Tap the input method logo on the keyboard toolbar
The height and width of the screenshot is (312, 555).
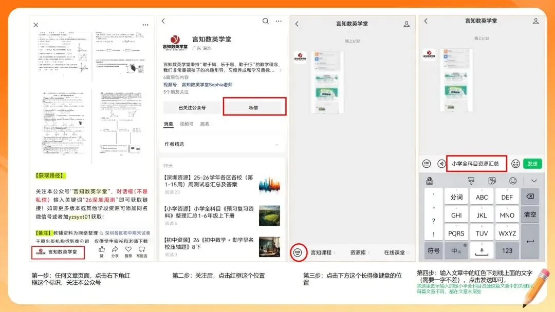[x=429, y=181]
